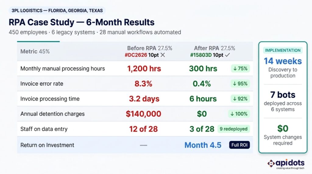
Task: Click the '300 hrs' value
Action: click(x=203, y=68)
